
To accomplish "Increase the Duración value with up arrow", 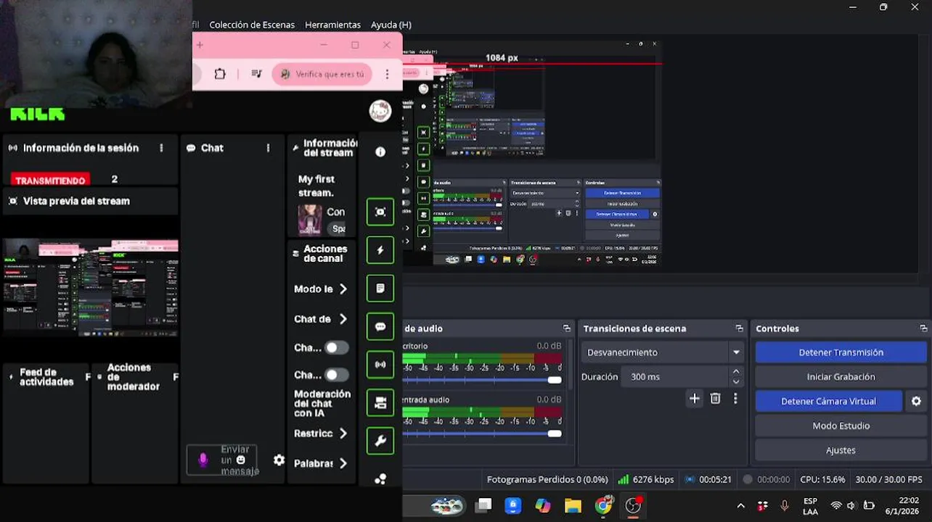I will point(736,372).
